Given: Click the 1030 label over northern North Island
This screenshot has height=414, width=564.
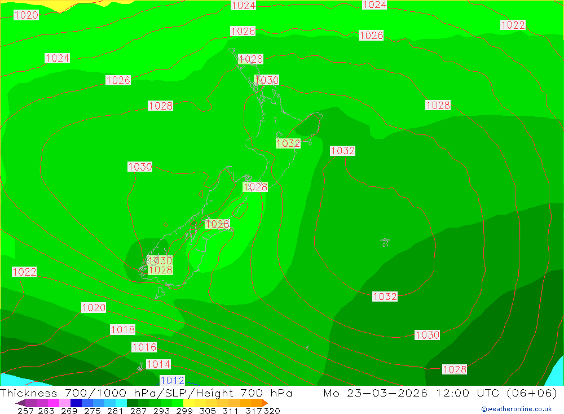Looking at the screenshot, I should (267, 80).
